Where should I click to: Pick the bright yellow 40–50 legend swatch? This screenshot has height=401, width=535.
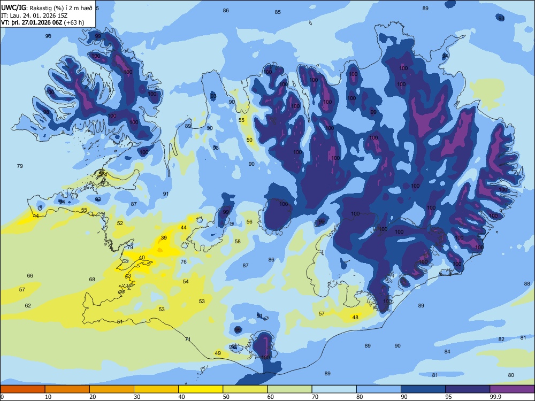(x=201, y=389)
